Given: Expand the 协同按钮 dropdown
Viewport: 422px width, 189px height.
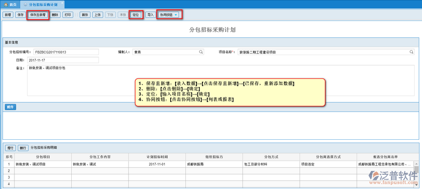Looking at the screenshot, I should pos(169,15).
